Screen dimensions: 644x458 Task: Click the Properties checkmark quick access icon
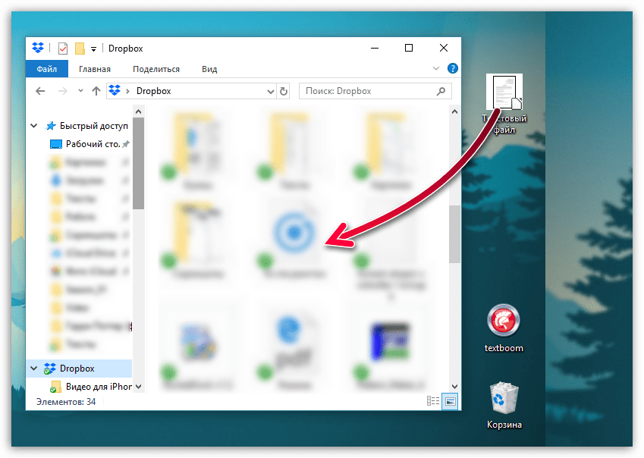coord(62,49)
